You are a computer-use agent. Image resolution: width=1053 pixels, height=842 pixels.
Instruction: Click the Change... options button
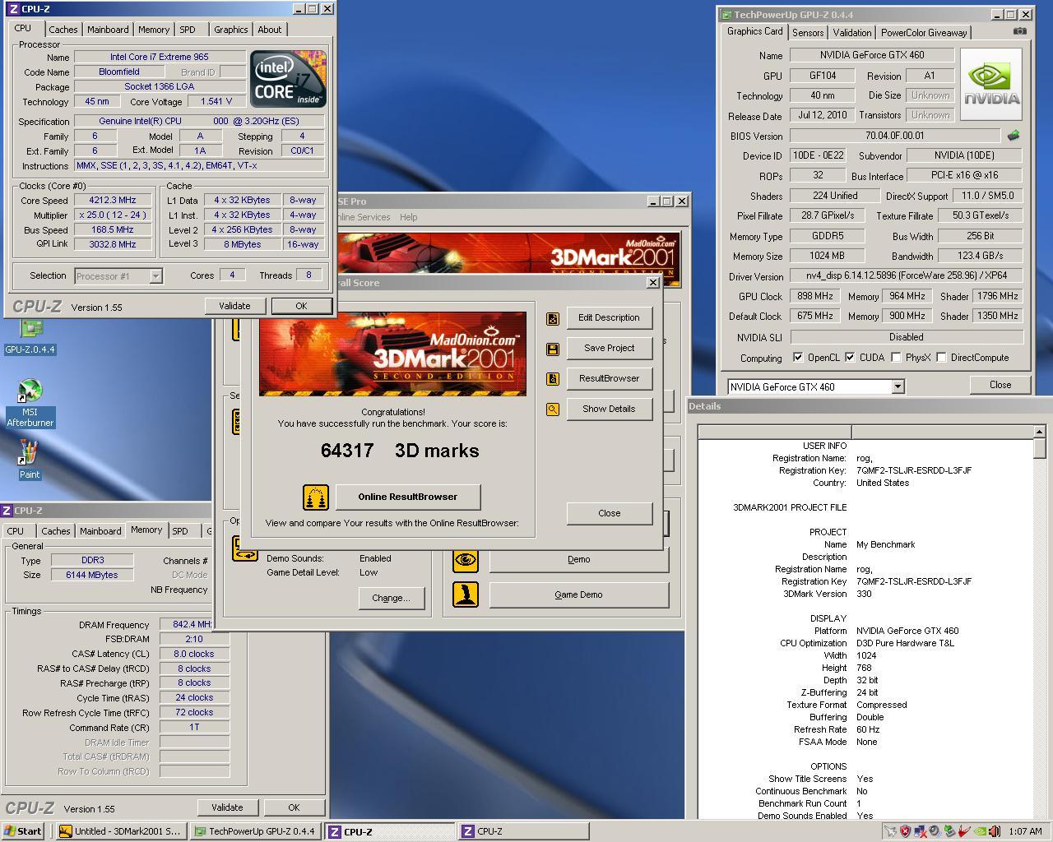pos(391,598)
